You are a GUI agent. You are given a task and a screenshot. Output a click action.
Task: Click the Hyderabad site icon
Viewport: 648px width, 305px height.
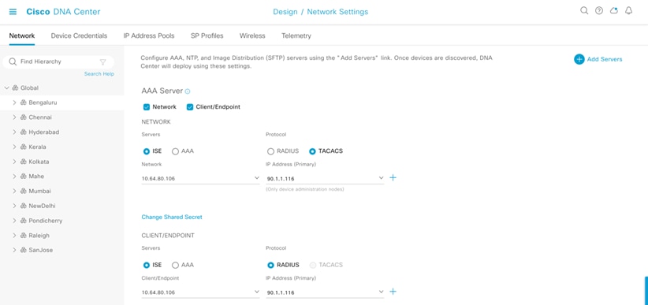click(x=24, y=132)
